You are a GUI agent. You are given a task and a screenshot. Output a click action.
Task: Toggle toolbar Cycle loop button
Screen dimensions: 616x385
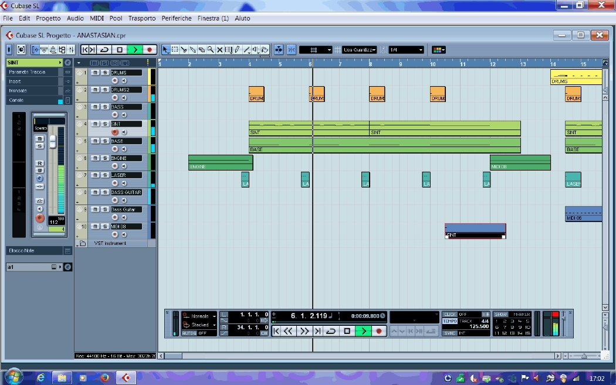[104, 50]
